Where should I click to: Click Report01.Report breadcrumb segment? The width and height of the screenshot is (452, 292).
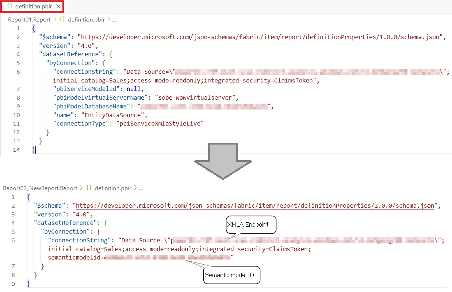click(29, 20)
